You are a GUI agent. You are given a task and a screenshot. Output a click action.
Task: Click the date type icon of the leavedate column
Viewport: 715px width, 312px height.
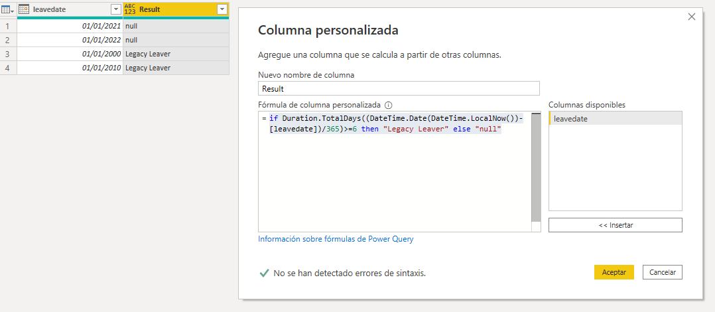[x=24, y=9]
